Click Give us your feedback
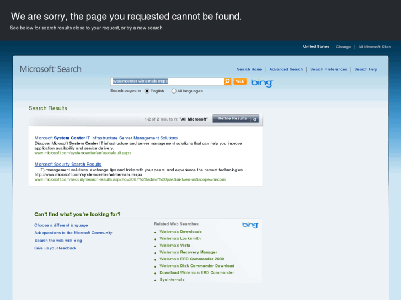Screen dimensions: 401x300 [55, 248]
